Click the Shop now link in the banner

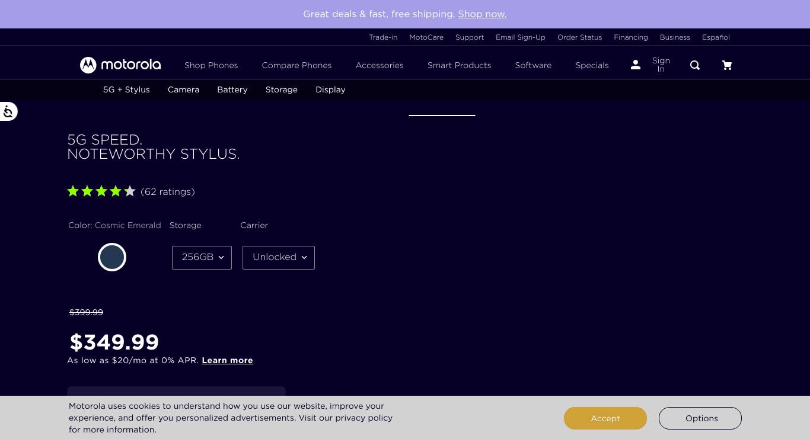coord(482,14)
